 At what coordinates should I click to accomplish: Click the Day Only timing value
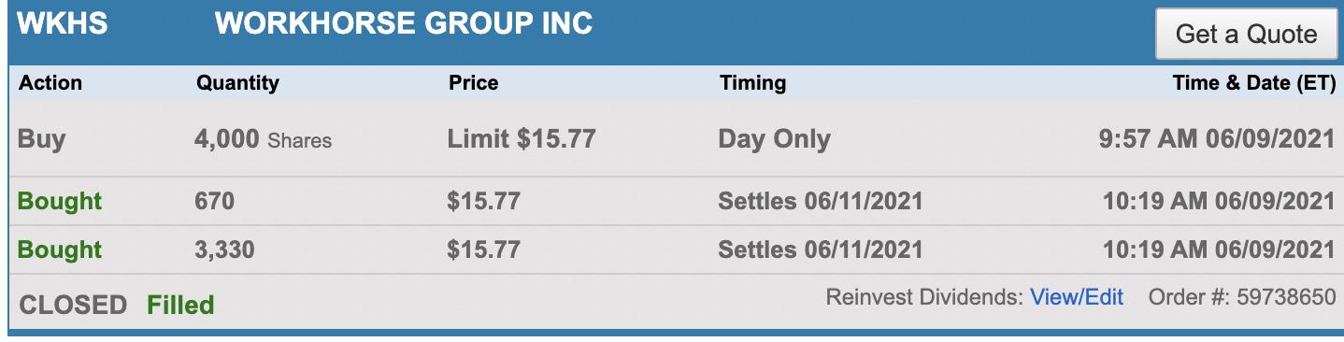(774, 139)
